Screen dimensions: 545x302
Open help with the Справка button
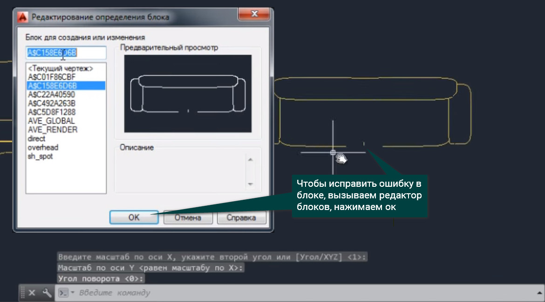pos(241,218)
